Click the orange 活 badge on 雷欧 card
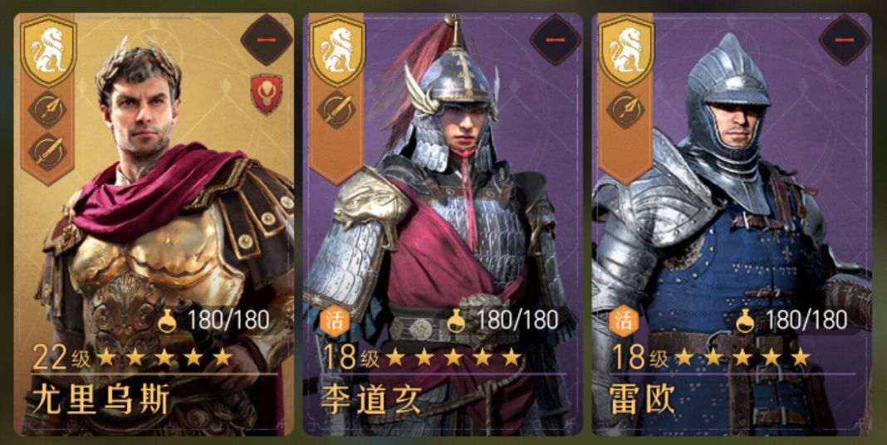Image resolution: width=887 pixels, height=445 pixels. 621,320
